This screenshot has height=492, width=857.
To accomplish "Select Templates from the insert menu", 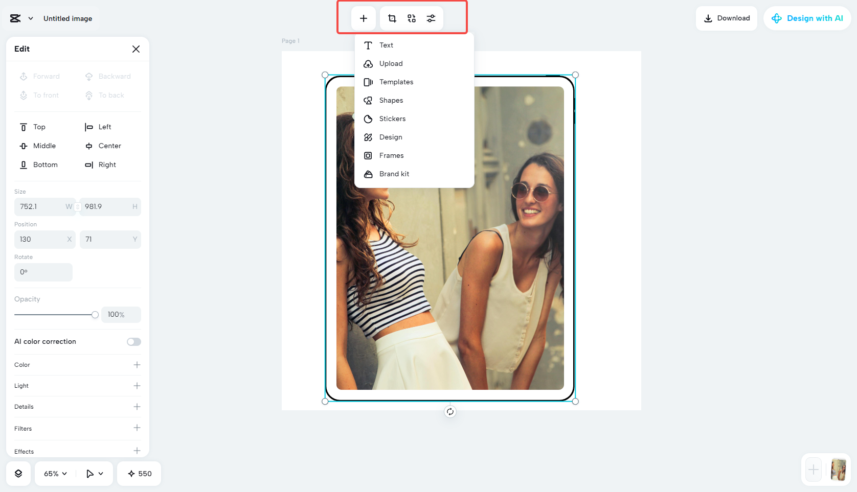I will click(x=396, y=82).
